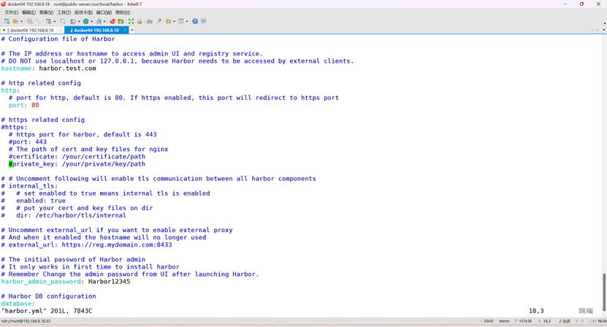
Task: Expand the Session Properties dropdown arrow
Action: point(55,21)
